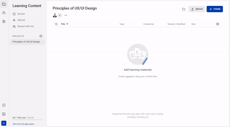
Task: Add a new project with plus icon
Action: pyautogui.click(x=41, y=36)
